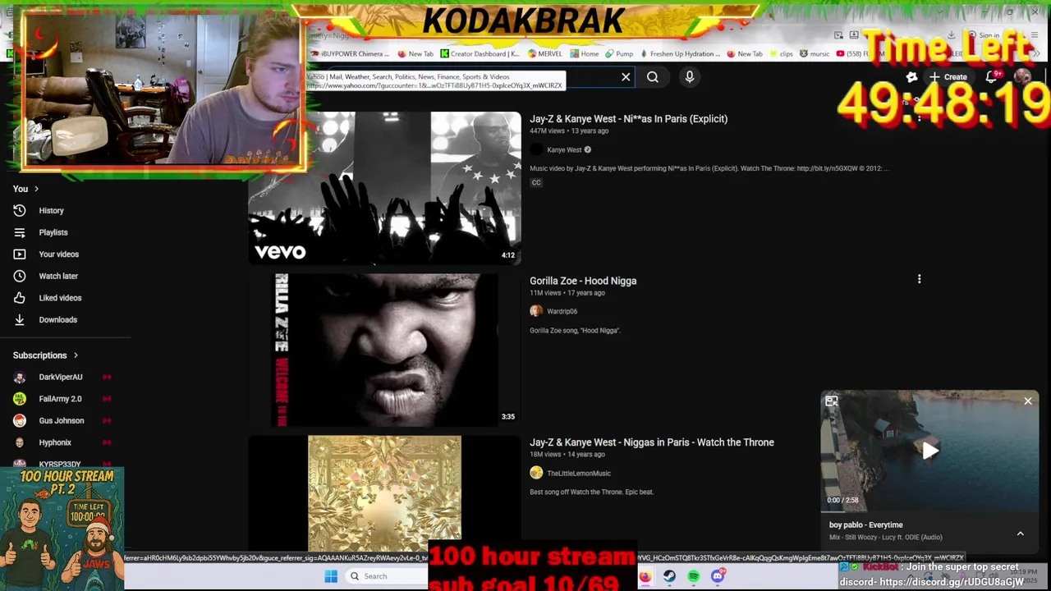Screen dimensions: 1051x591
Task: Open Spotify from the taskbar
Action: point(694,576)
